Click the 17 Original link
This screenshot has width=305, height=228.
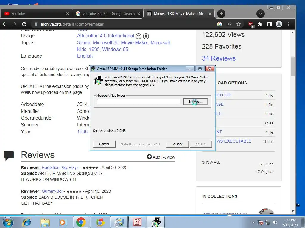click(264, 172)
